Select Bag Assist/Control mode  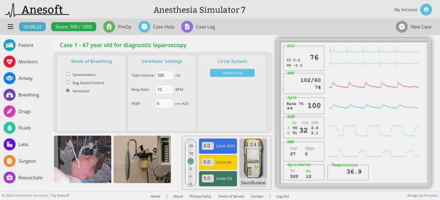[68, 82]
